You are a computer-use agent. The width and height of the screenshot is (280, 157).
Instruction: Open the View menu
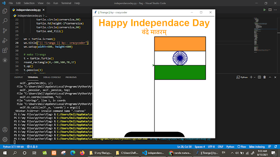click(40, 3)
